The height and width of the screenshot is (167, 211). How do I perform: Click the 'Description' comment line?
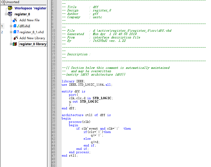[76, 54]
